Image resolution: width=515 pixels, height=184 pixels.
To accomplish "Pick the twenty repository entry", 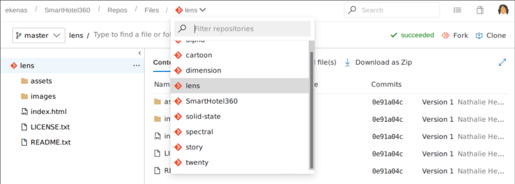I will 197,162.
